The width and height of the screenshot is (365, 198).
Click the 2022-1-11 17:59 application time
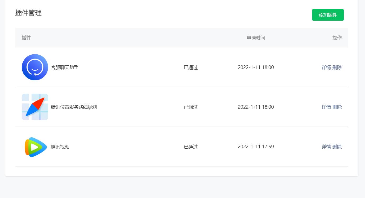point(256,147)
